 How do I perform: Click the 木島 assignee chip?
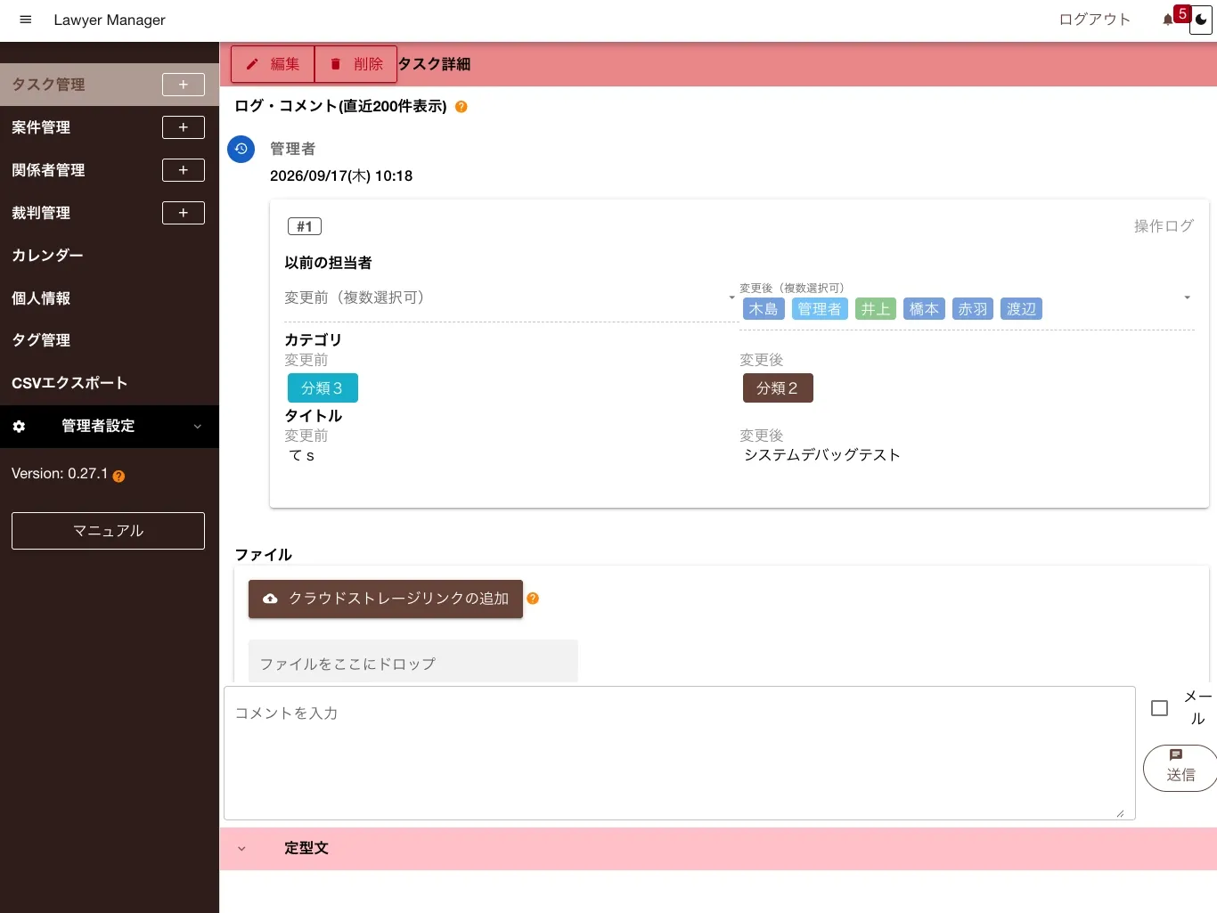click(764, 309)
